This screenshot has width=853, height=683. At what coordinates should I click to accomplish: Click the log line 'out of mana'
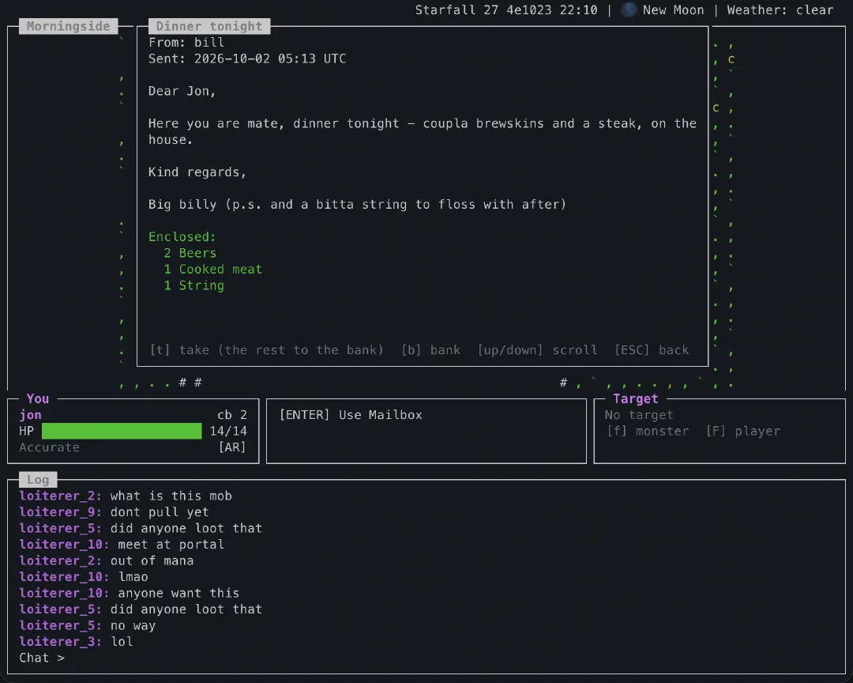click(x=107, y=560)
